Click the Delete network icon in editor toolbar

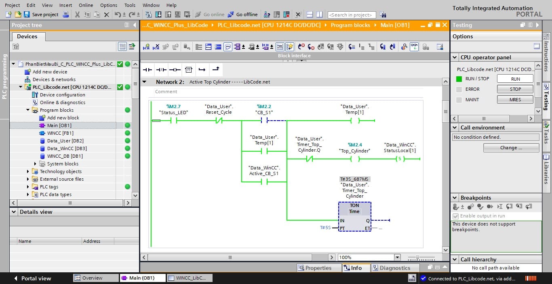pos(156,47)
